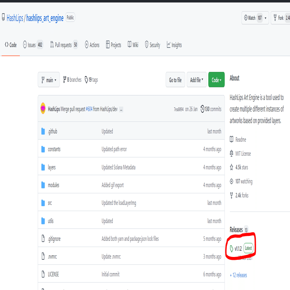290x290 pixels.
Task: Open the modules folder
Action: pos(53,185)
